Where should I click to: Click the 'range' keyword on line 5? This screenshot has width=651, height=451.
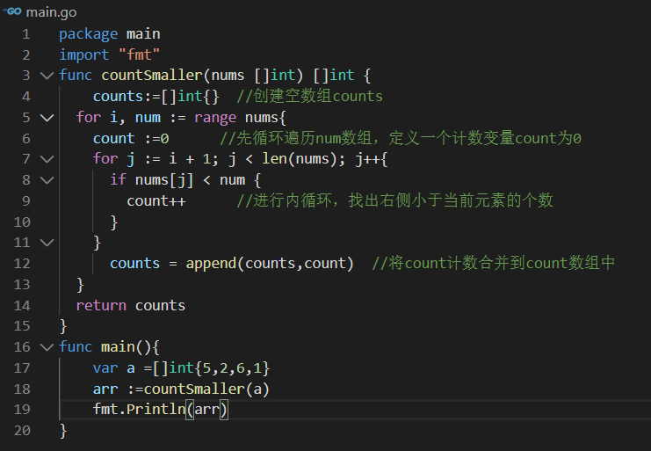coord(215,118)
